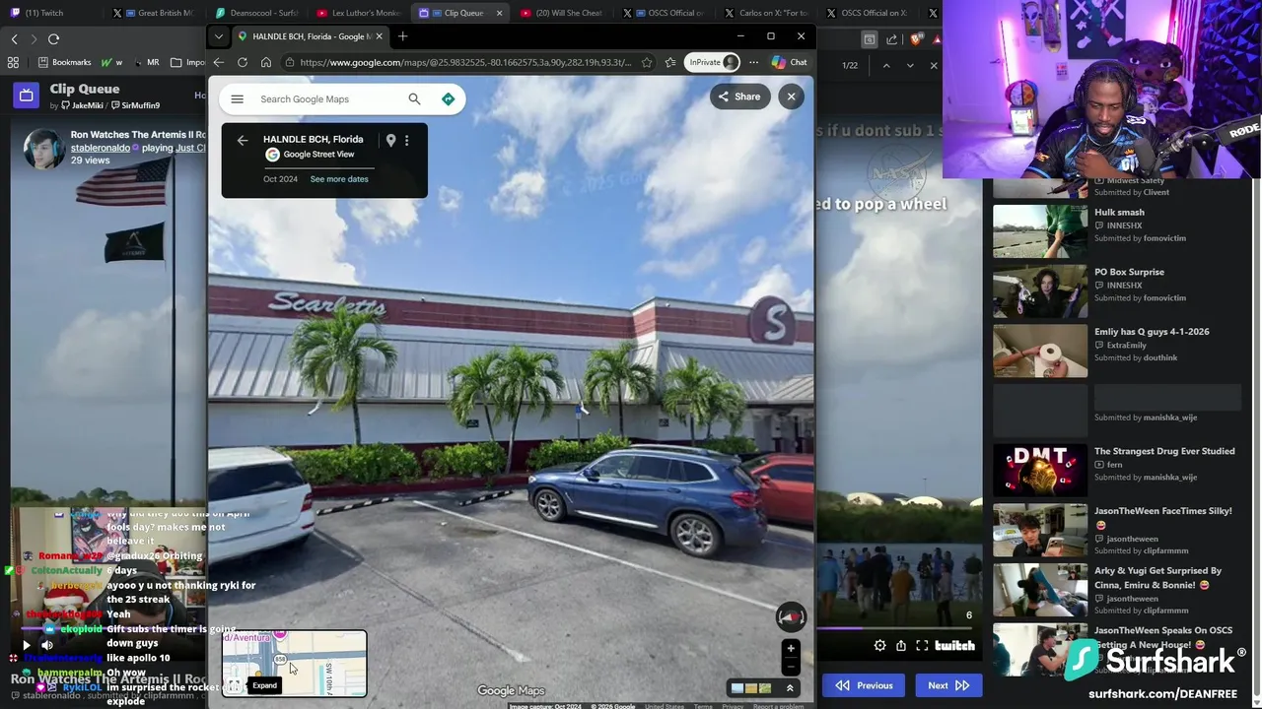Switch to the Great British tab
The width and height of the screenshot is (1262, 709).
(156, 13)
